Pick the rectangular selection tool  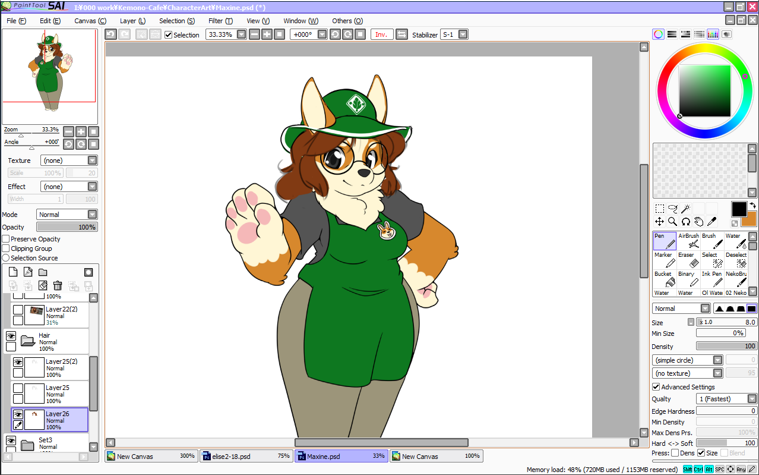(659, 209)
